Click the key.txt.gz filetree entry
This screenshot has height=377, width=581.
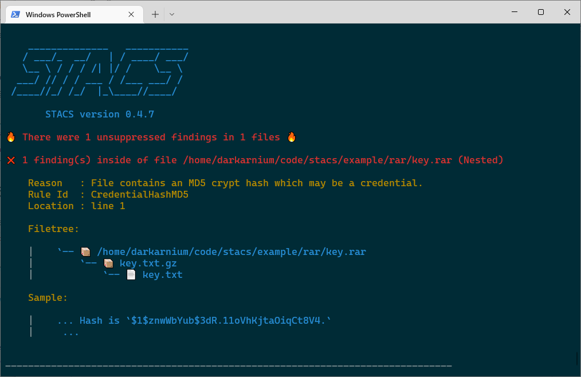[148, 264]
